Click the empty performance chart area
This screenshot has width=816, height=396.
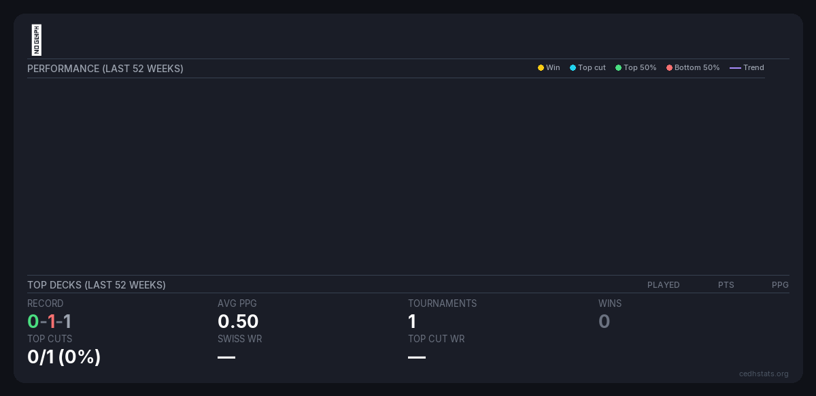tap(396, 176)
